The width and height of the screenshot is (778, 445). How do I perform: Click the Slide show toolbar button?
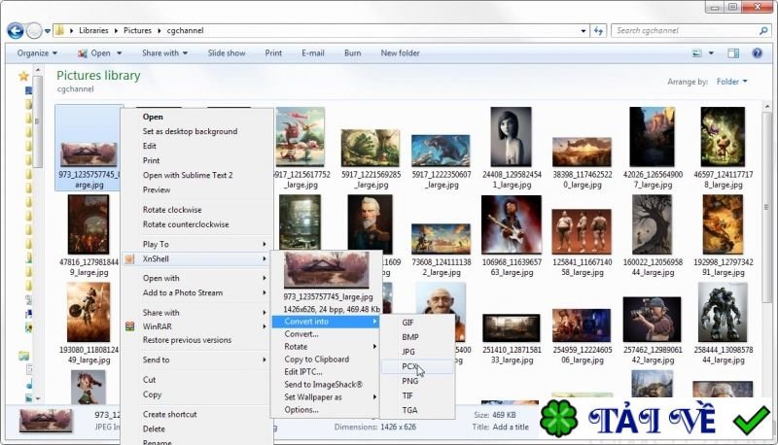[x=227, y=53]
